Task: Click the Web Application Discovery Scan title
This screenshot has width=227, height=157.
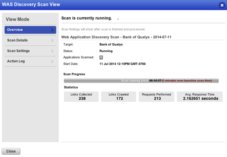Action: (116, 37)
